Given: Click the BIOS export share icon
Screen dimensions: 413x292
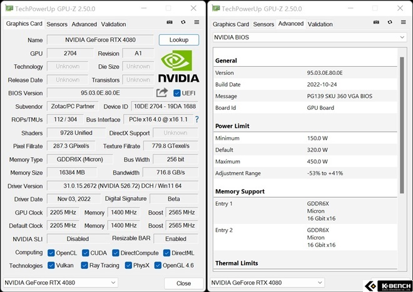Looking at the screenshot, I should coord(161,93).
